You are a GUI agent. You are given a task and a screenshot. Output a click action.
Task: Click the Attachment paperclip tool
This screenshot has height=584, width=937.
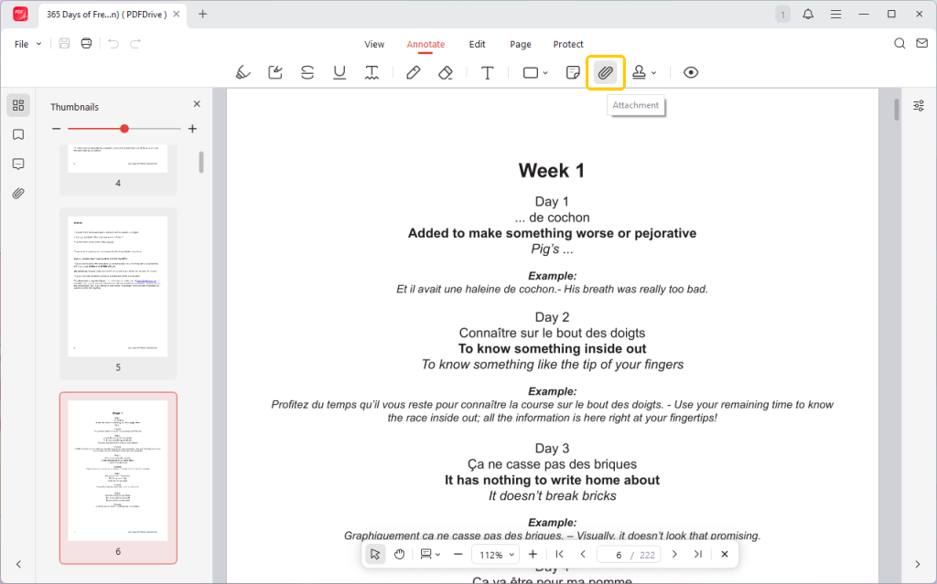[x=605, y=73]
